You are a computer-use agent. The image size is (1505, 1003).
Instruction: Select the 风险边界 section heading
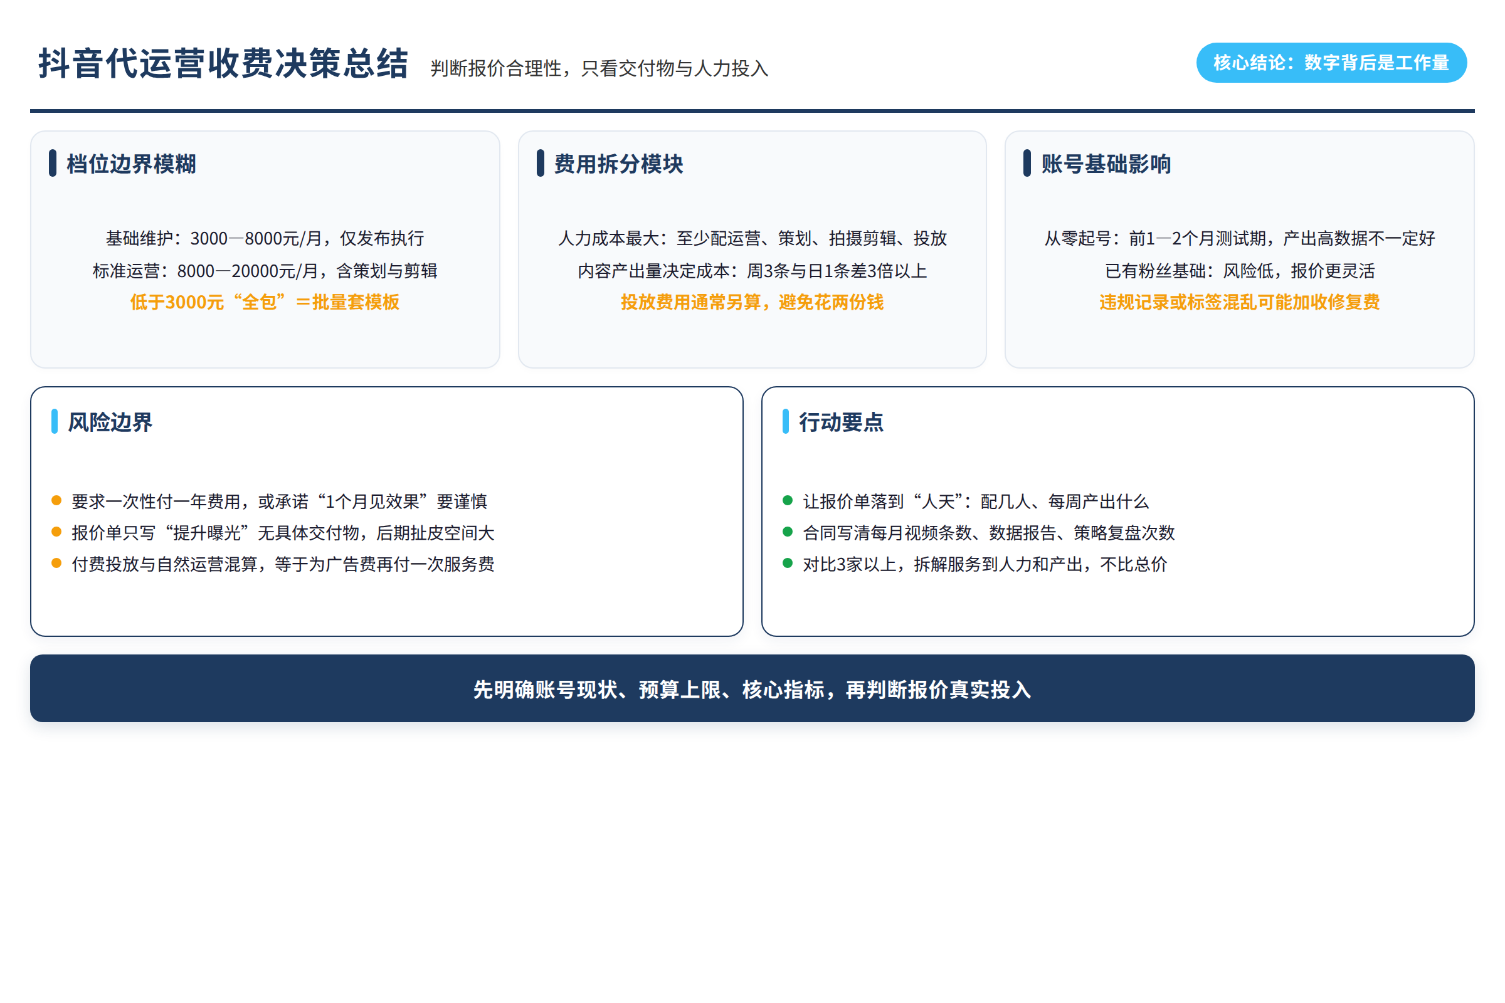coord(110,422)
